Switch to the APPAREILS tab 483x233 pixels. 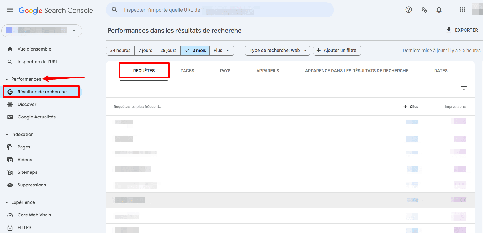coord(268,71)
